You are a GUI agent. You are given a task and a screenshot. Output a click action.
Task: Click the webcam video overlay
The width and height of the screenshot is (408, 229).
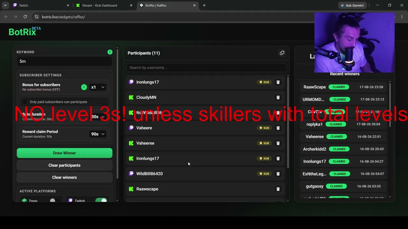click(x=354, y=43)
